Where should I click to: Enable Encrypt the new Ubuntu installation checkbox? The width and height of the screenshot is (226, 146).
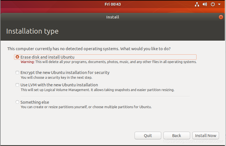click(17, 73)
